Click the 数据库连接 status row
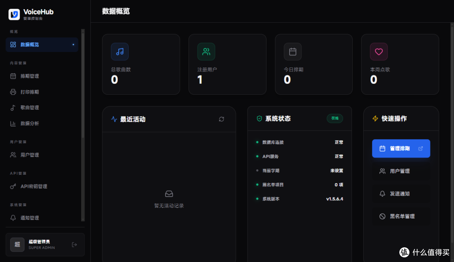Screen dimensions: 454x262 (300, 142)
